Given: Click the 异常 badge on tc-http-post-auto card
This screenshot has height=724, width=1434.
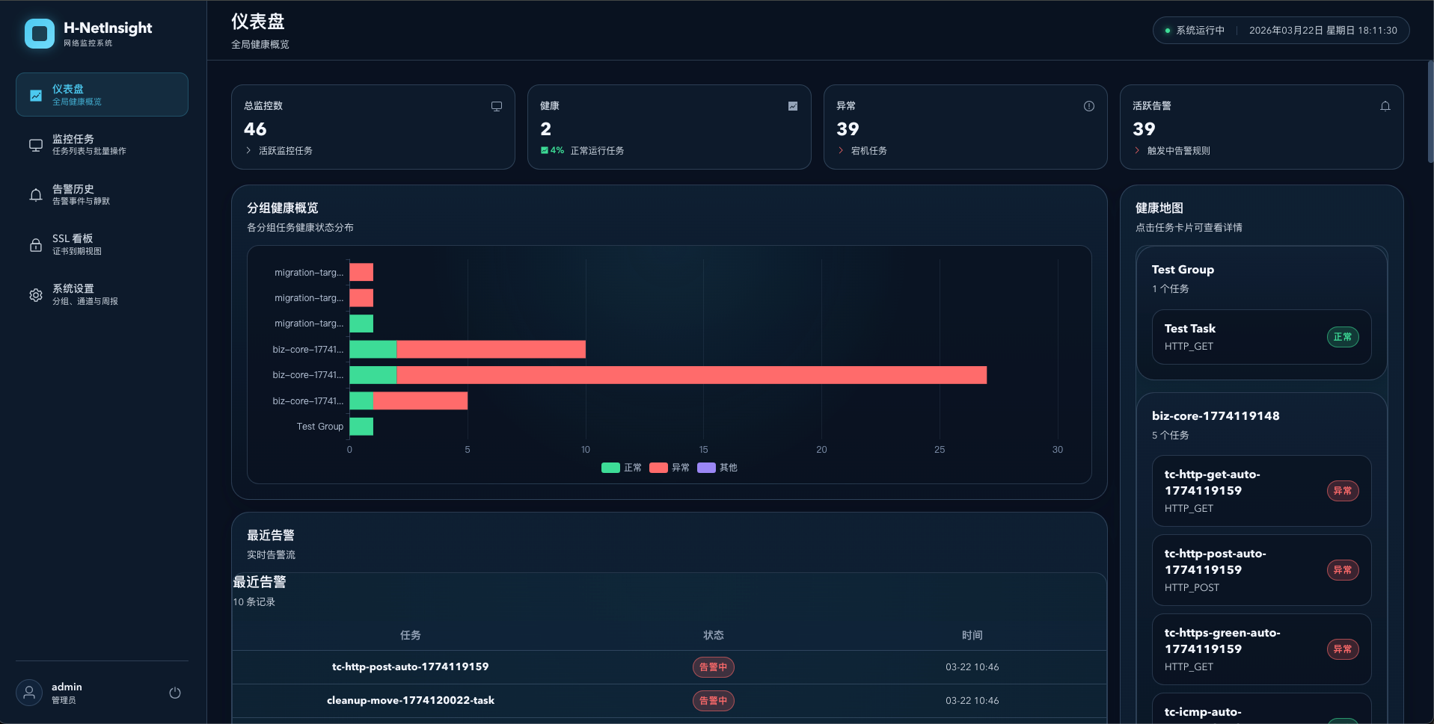Looking at the screenshot, I should pyautogui.click(x=1343, y=570).
